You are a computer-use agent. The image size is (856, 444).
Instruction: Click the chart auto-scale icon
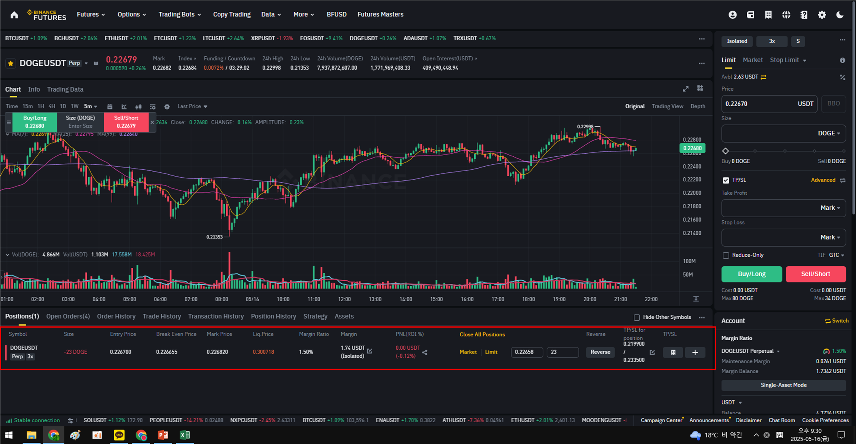696,299
